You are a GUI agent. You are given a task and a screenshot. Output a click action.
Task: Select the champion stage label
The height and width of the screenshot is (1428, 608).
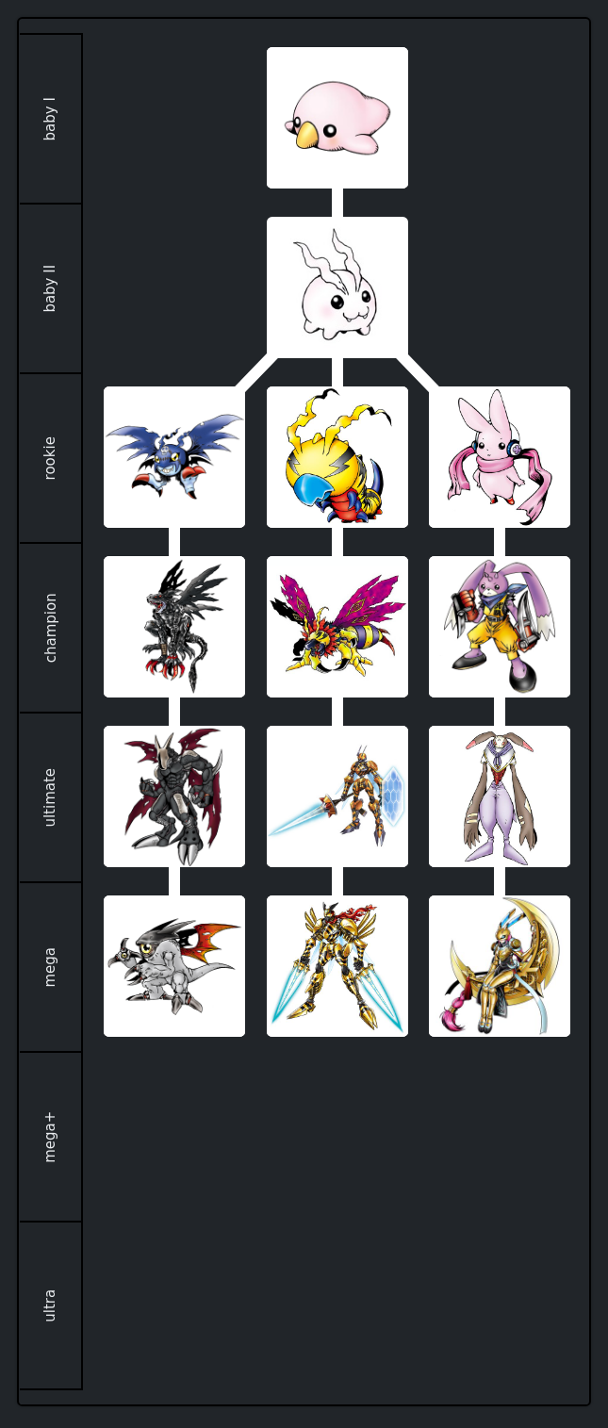click(50, 628)
